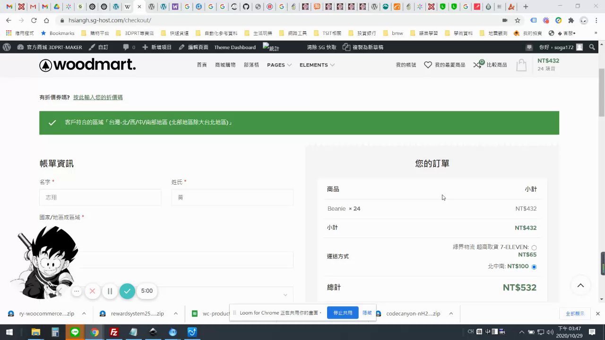This screenshot has height=340, width=605.
Task: Open the 自訂 customize link
Action: [x=99, y=47]
